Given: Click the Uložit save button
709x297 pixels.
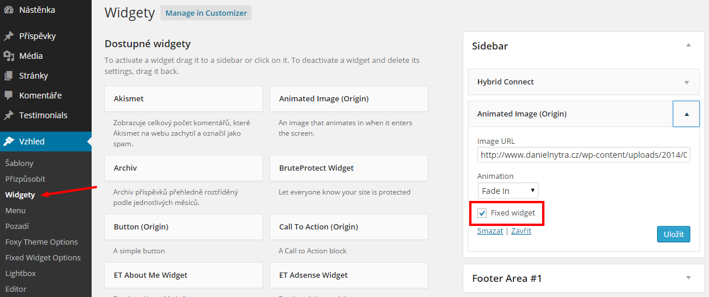Looking at the screenshot, I should point(673,234).
